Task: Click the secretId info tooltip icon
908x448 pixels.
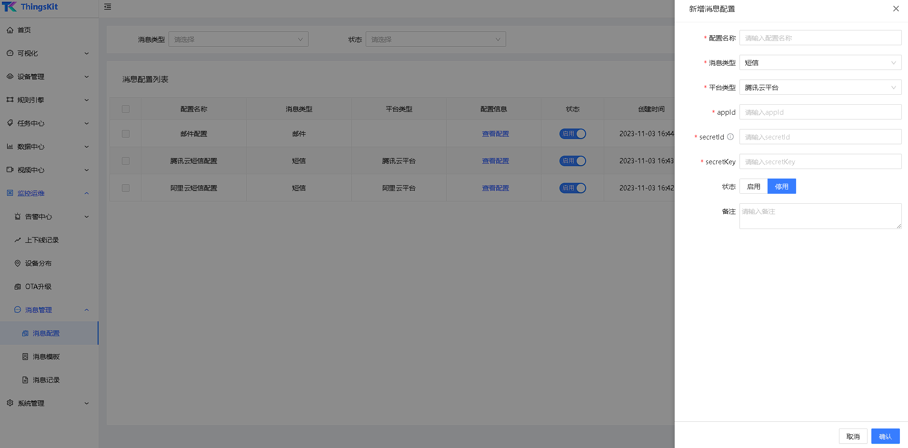Action: point(730,137)
